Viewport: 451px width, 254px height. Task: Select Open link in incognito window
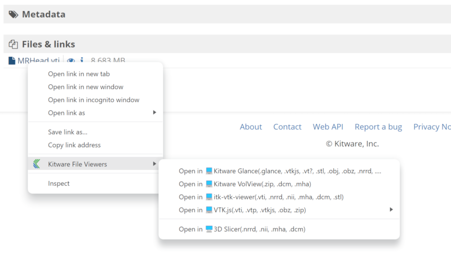pyautogui.click(x=94, y=100)
